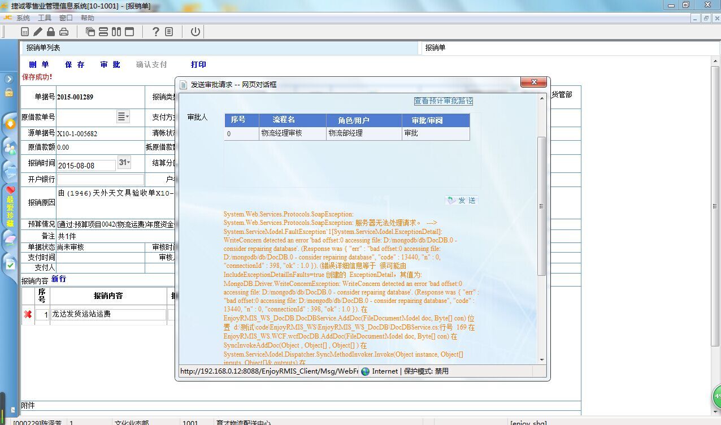Viewport: 721px width, 425px height.
Task: Cascade windows using toolbar icon
Action: point(90,32)
